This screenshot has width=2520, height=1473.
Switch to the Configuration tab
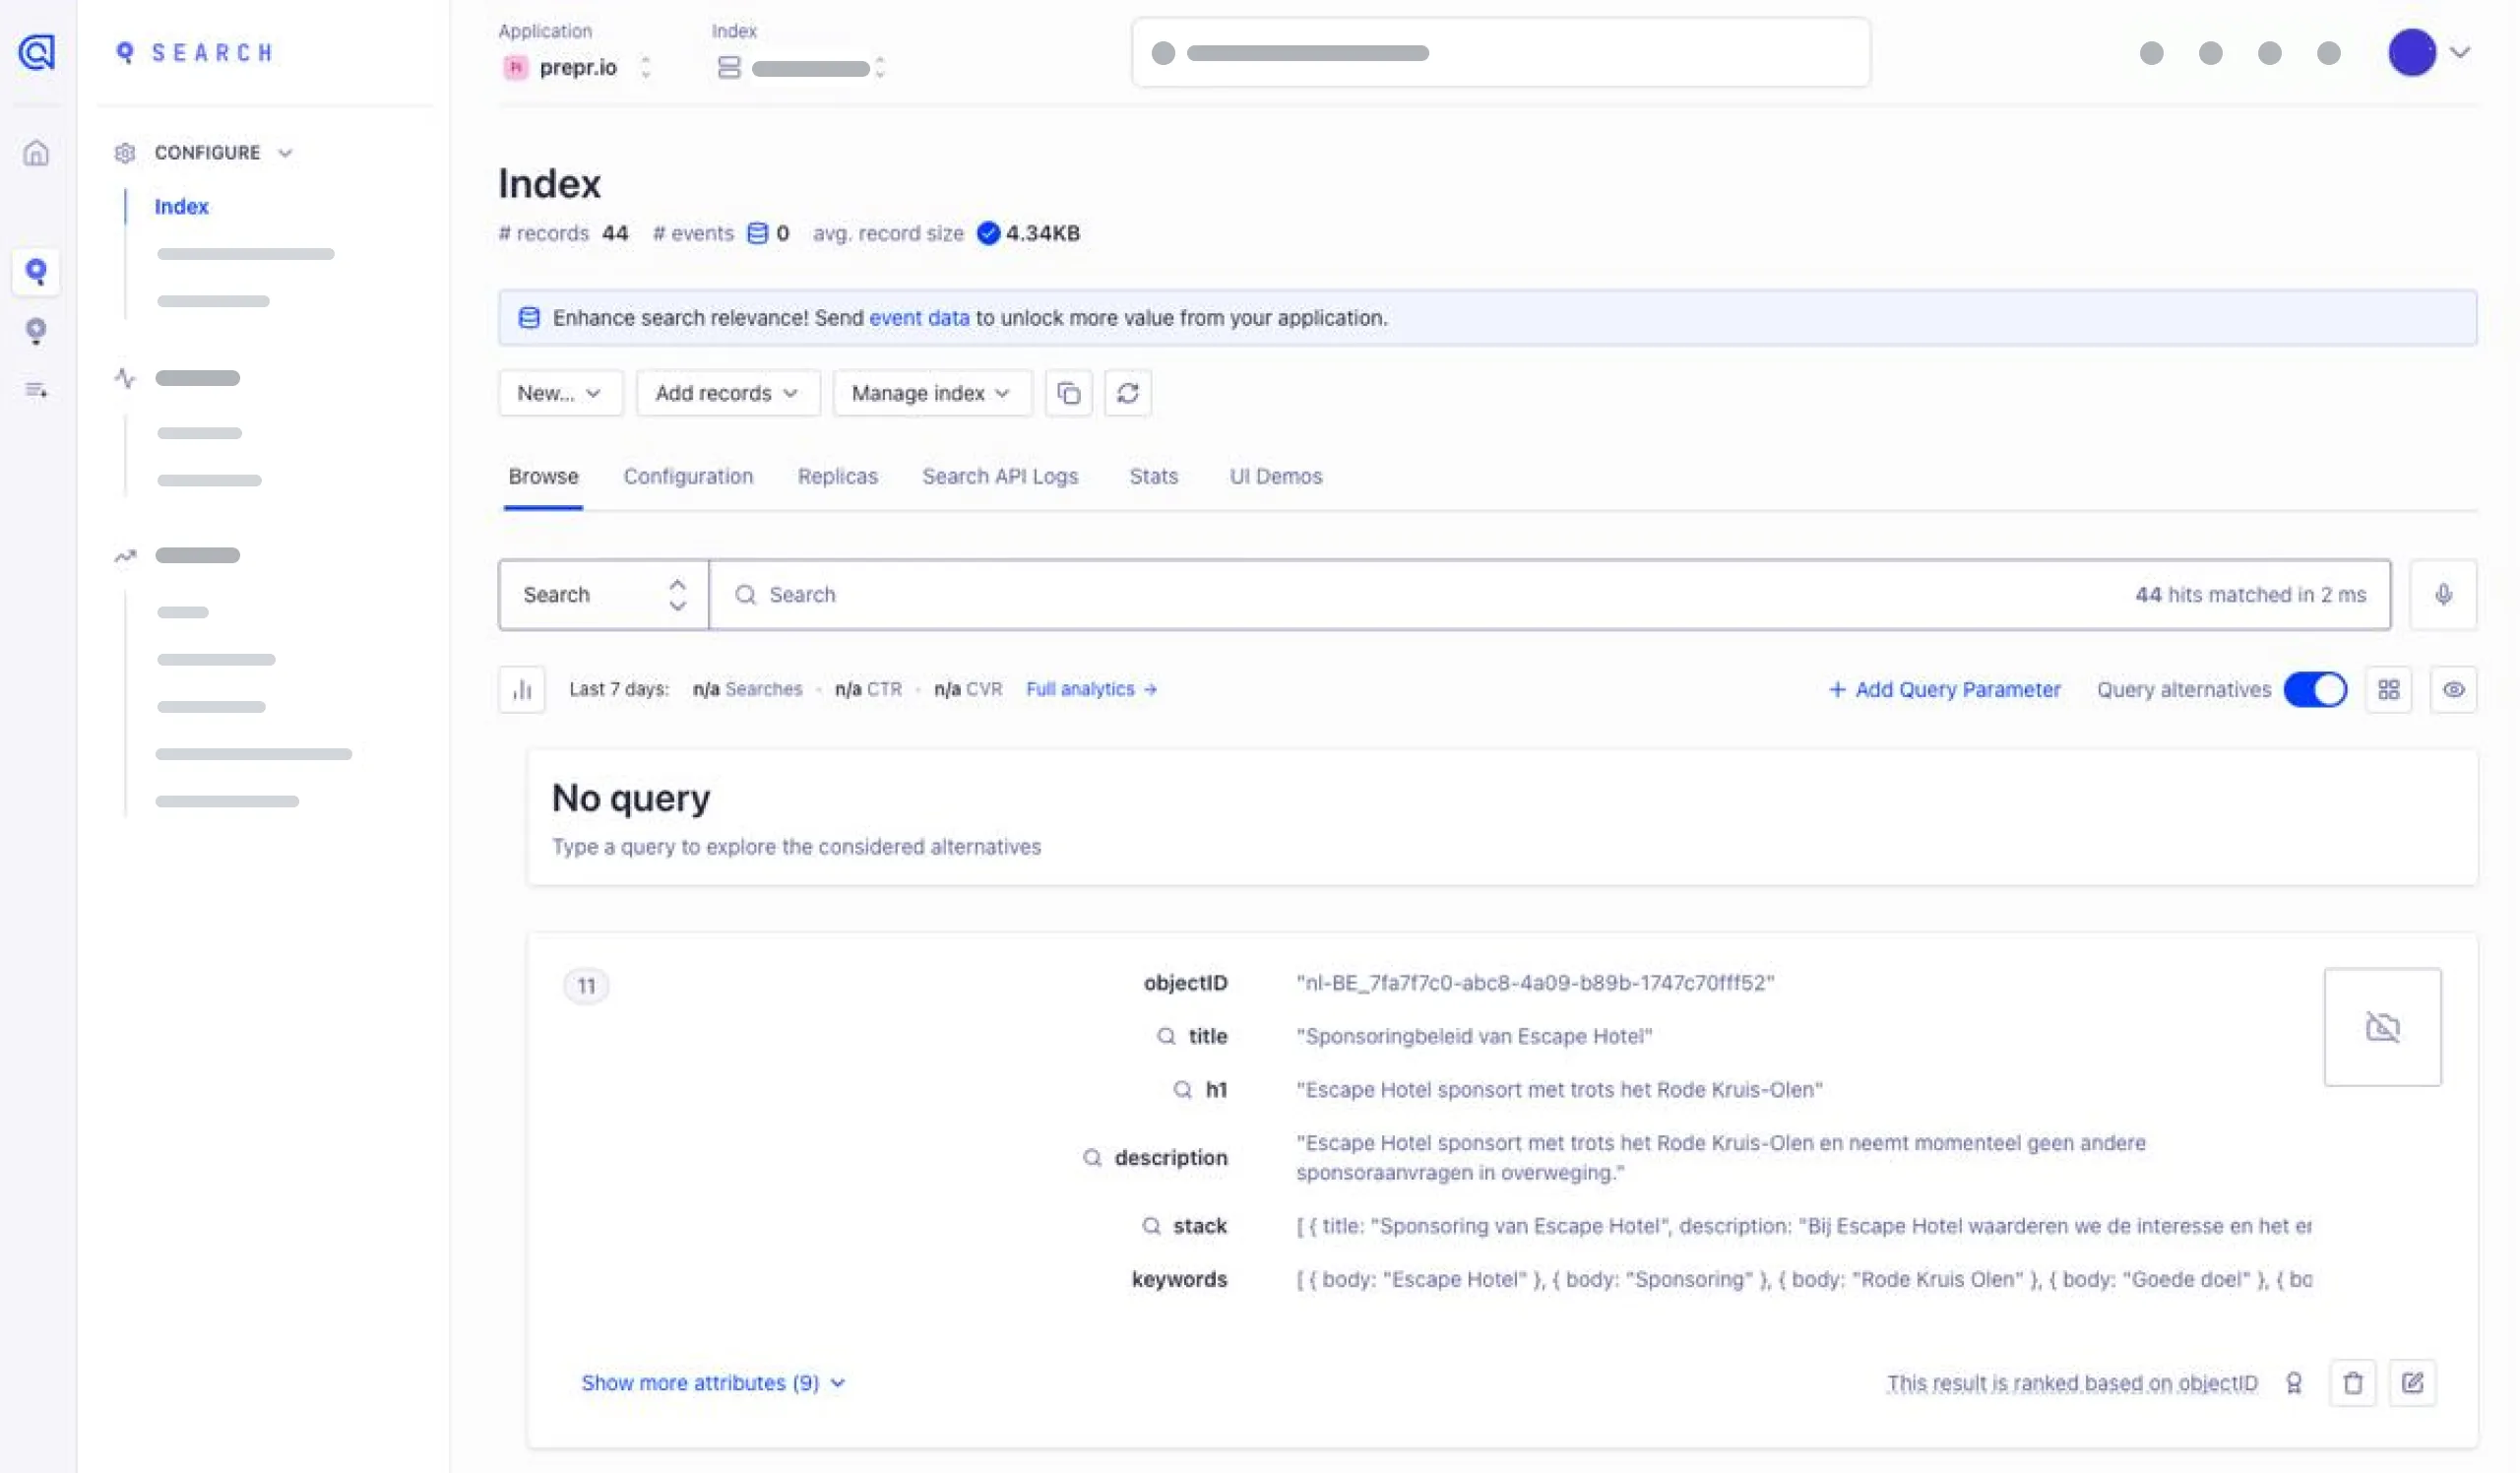tap(688, 476)
